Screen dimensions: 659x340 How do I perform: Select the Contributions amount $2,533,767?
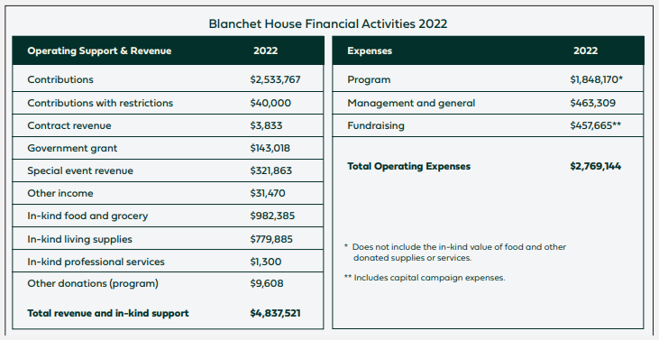click(x=275, y=80)
